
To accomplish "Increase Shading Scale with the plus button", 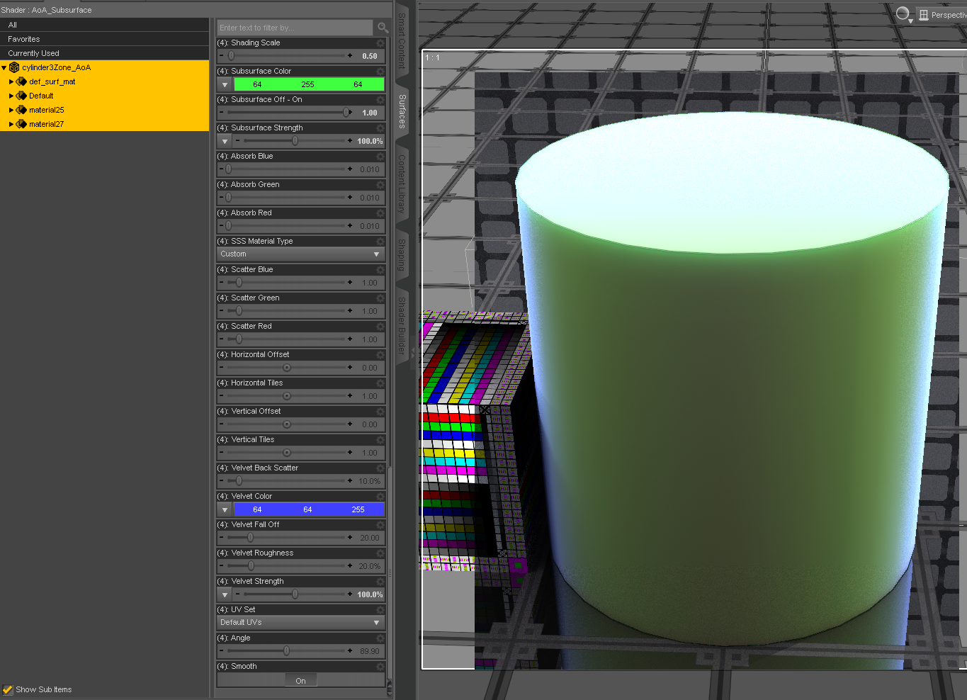I will pos(350,56).
